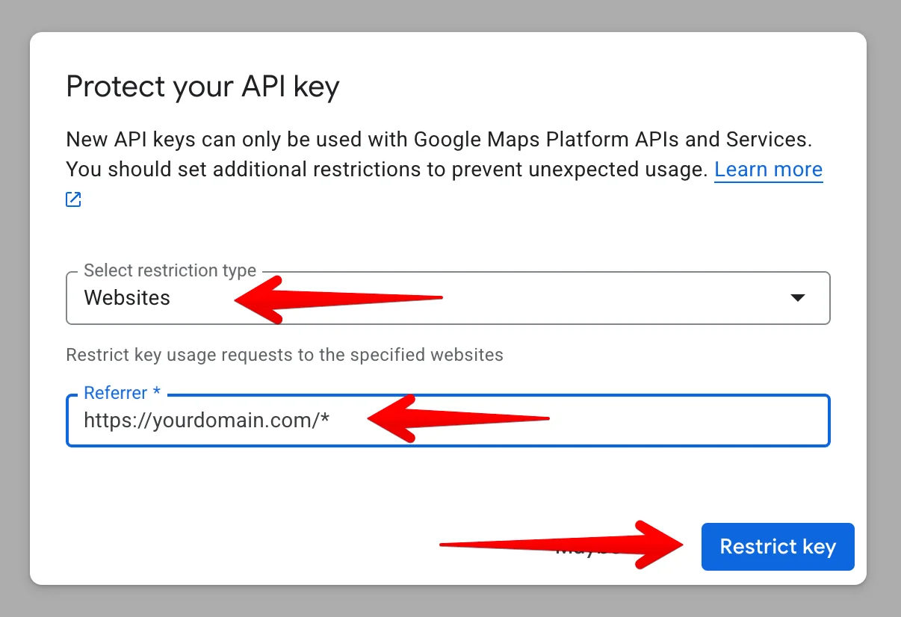901x617 pixels.
Task: Click the 'Restrict key usage requests' helper text
Action: click(x=285, y=354)
